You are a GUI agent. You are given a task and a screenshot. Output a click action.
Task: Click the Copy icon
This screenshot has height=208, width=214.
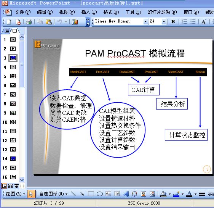(40, 22)
